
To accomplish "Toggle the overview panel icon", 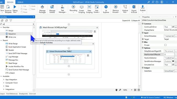I will (x=139, y=90).
